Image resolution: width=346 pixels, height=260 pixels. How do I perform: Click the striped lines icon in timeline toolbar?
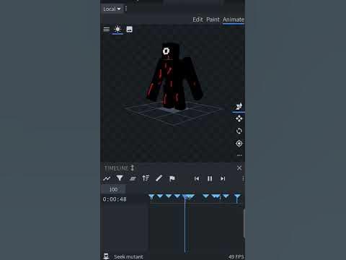(133, 178)
